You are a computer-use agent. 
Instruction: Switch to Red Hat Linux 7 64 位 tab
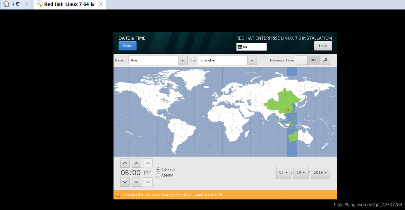pos(70,4)
